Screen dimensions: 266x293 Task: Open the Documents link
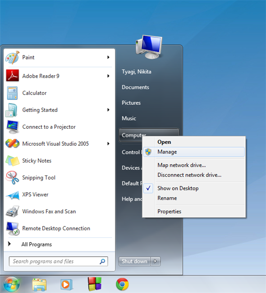(x=135, y=87)
